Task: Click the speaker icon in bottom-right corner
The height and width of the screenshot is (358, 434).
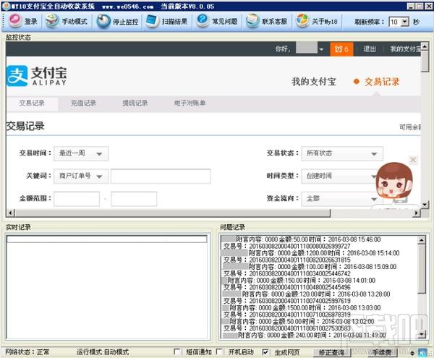Action: (x=422, y=352)
